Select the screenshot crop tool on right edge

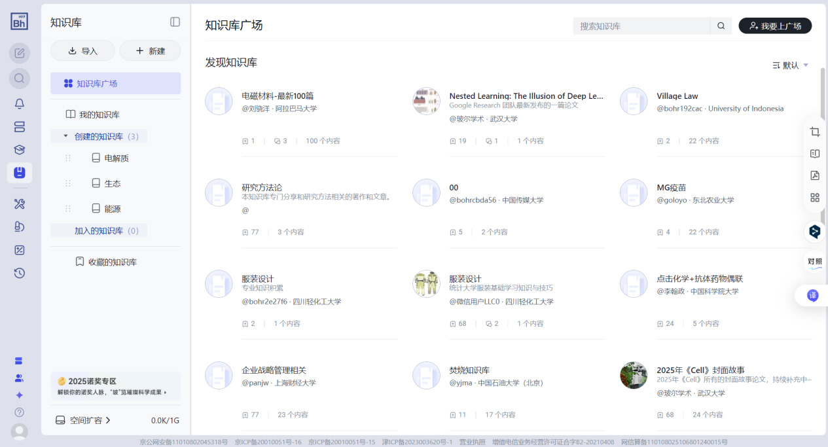(815, 132)
